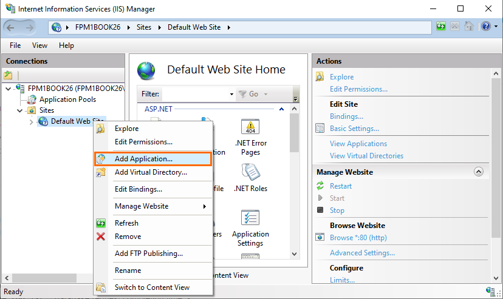Click inside the Filter input field
Viewport: 503px width, 299px height.
click(x=195, y=94)
